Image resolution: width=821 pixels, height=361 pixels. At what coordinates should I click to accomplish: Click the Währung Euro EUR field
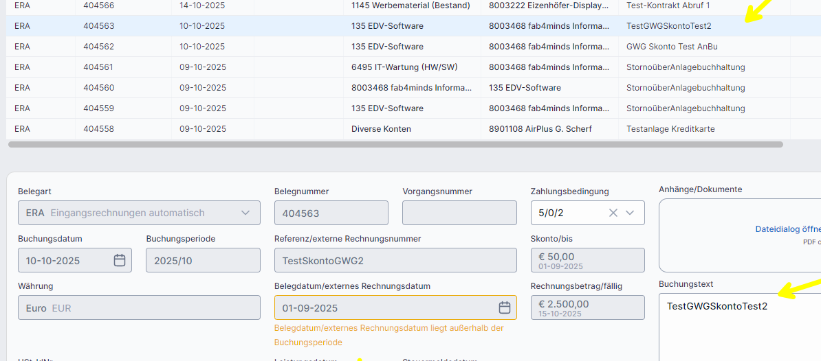point(139,307)
